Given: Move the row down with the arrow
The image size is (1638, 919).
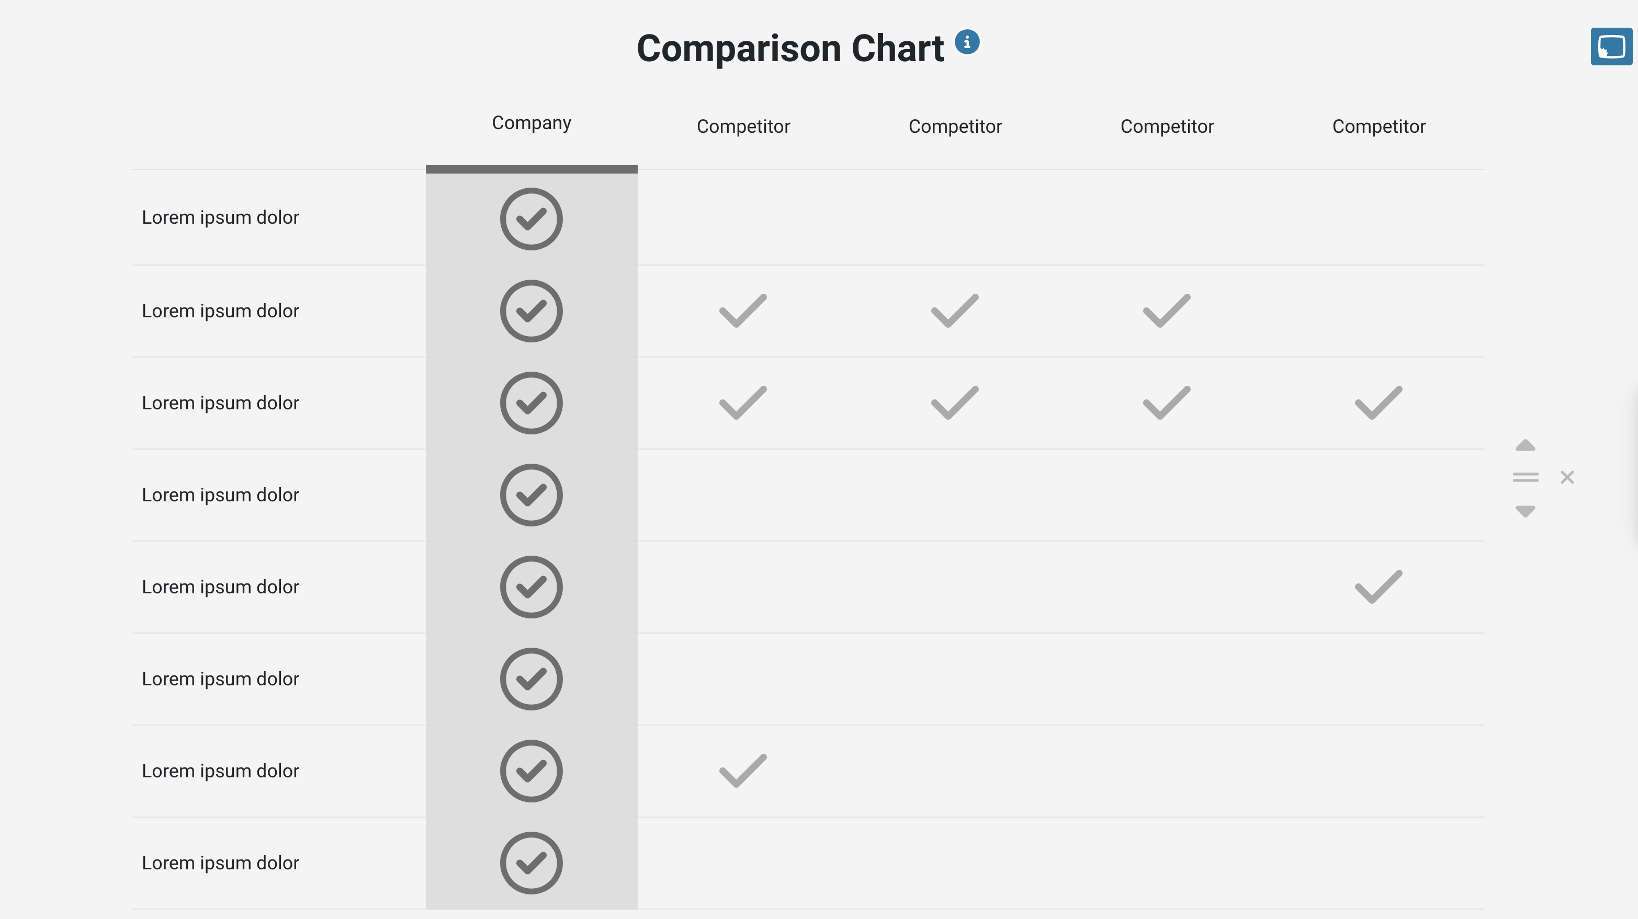Looking at the screenshot, I should 1525,511.
